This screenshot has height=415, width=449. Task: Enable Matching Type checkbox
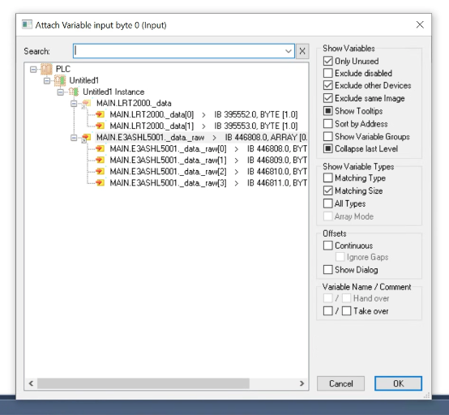click(x=328, y=178)
